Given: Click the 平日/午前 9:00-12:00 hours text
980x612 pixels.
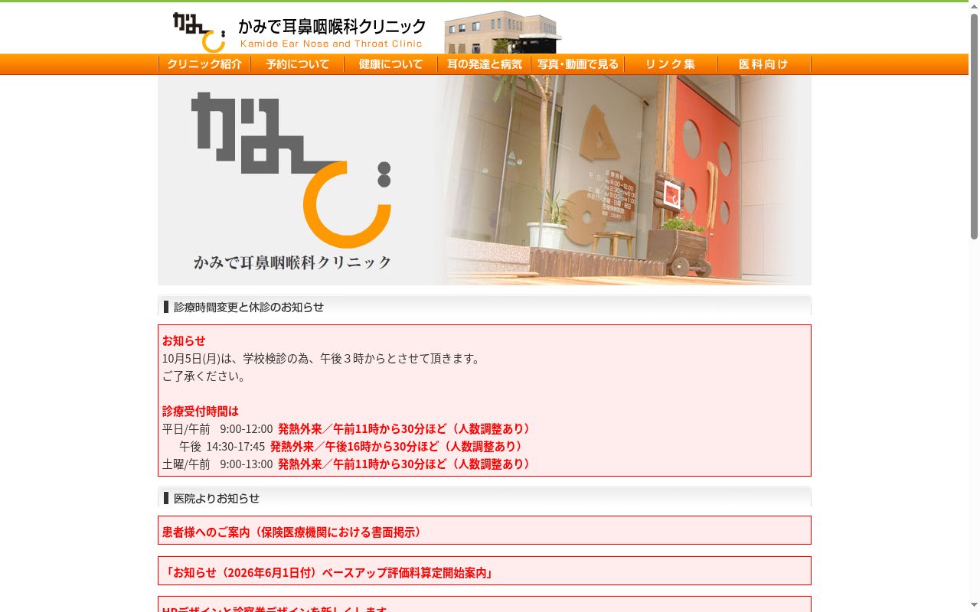Looking at the screenshot, I should click(x=217, y=428).
